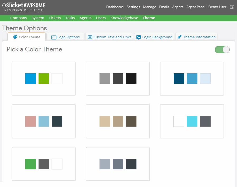Viewport: 237px width, 187px height.
Task: Choose the navy and light blue theme
Action: coord(192,78)
